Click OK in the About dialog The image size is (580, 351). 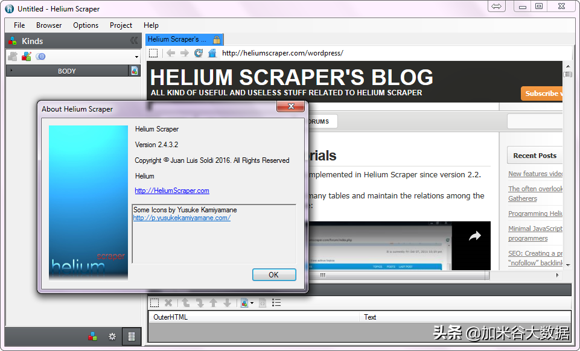274,274
